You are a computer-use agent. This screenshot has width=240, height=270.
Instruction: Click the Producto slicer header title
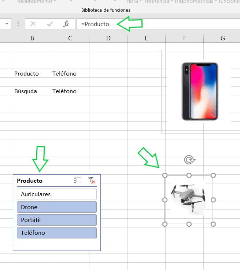(x=30, y=180)
